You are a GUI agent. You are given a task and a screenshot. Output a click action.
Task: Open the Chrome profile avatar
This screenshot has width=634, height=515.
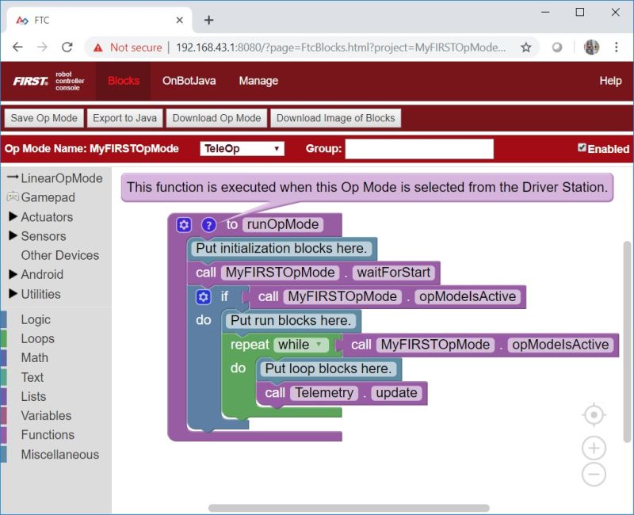pyautogui.click(x=591, y=48)
